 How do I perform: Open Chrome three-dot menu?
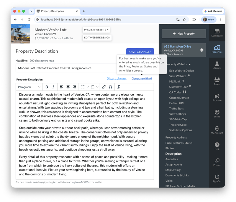pyautogui.click(x=221, y=20)
